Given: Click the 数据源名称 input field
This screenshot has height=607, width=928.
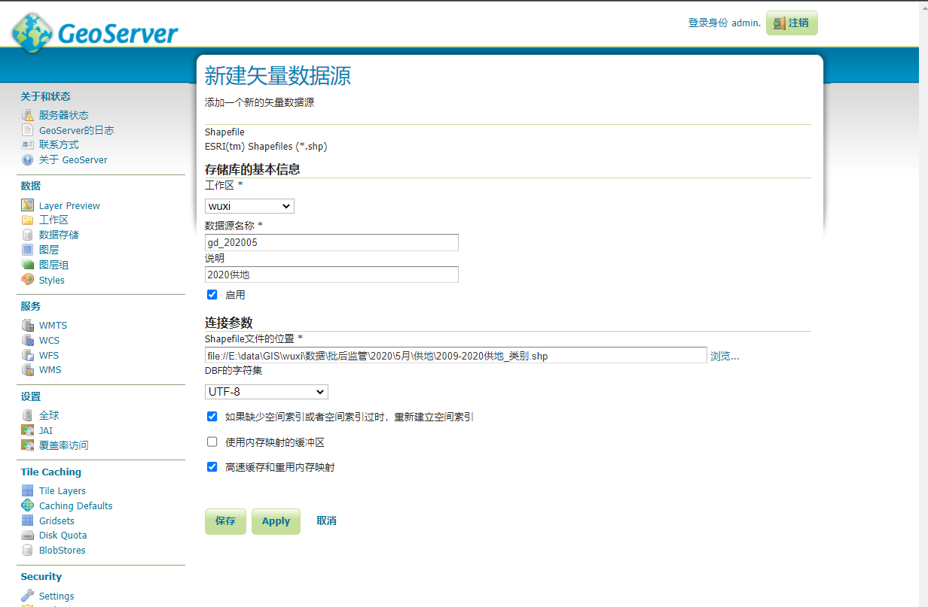Looking at the screenshot, I should (x=331, y=242).
